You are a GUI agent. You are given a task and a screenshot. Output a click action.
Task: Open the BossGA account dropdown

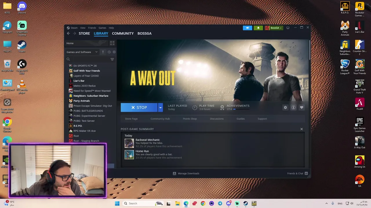coord(274,28)
